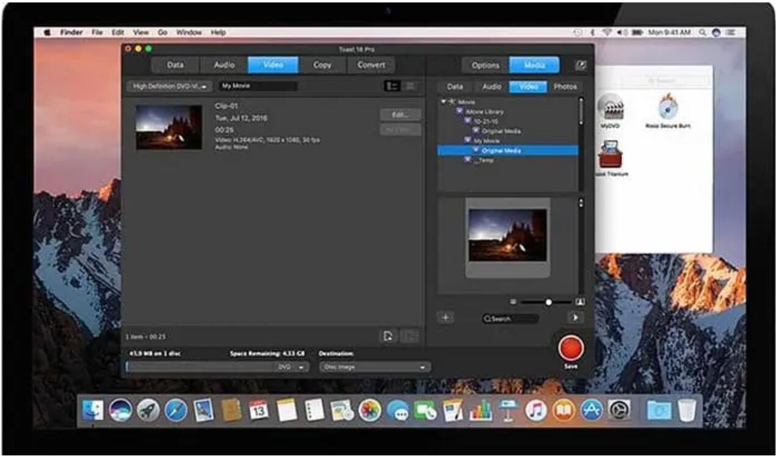Select the Photos media browser tab

click(565, 87)
